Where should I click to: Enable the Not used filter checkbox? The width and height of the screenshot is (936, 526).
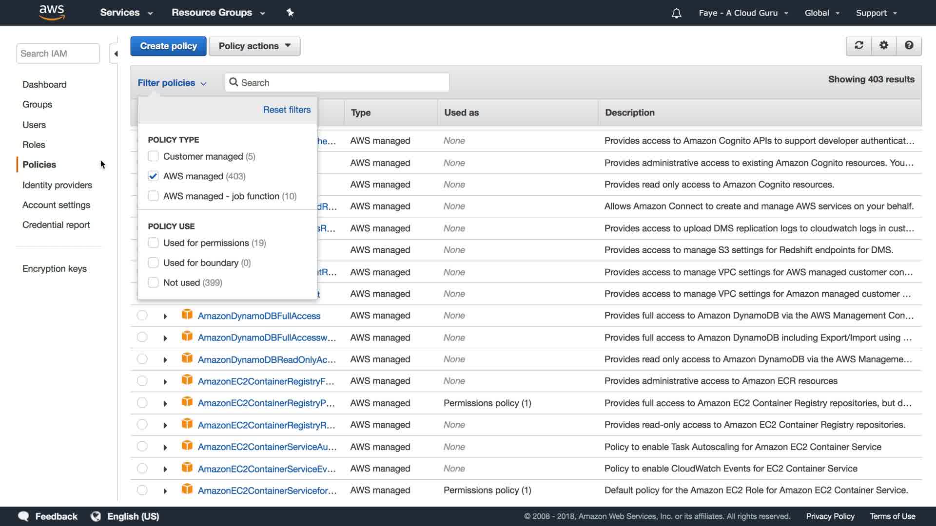click(x=153, y=282)
